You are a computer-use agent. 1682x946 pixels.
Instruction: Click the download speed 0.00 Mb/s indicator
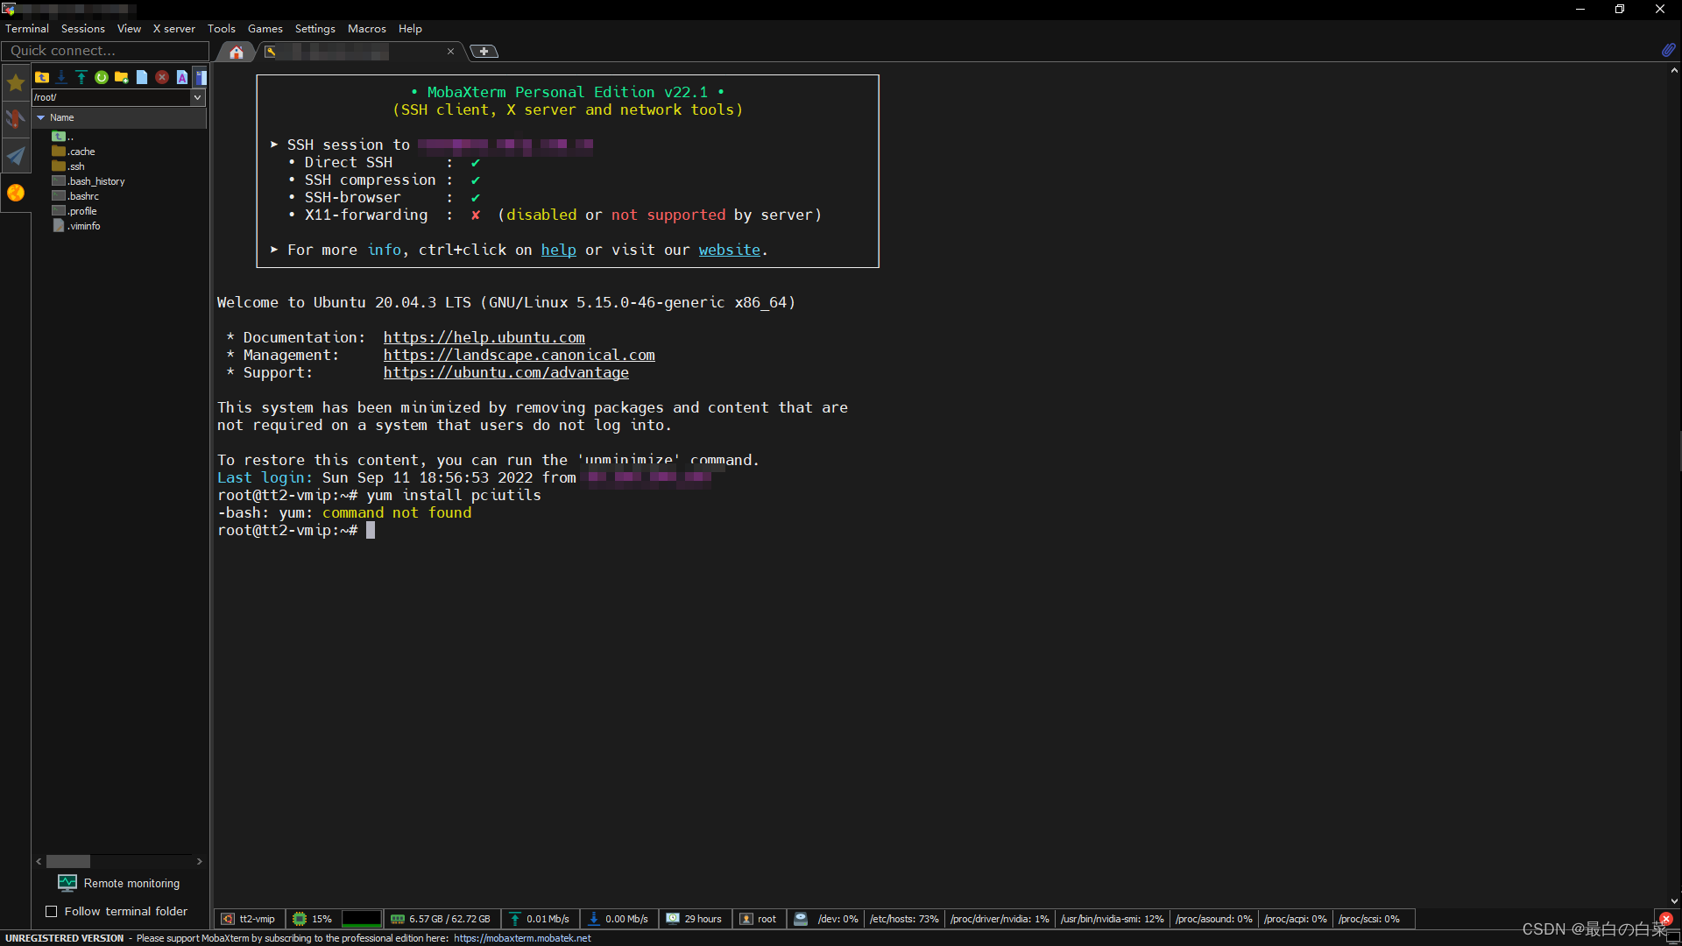[x=618, y=919]
